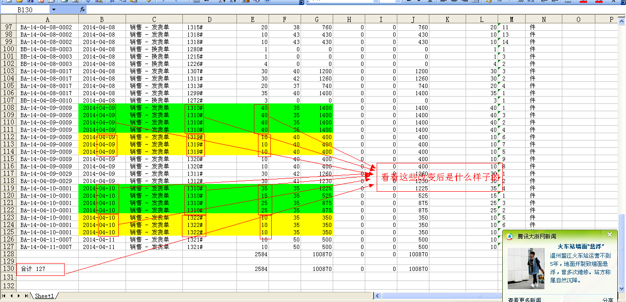Click the next sheet tab arrow

coord(18,296)
